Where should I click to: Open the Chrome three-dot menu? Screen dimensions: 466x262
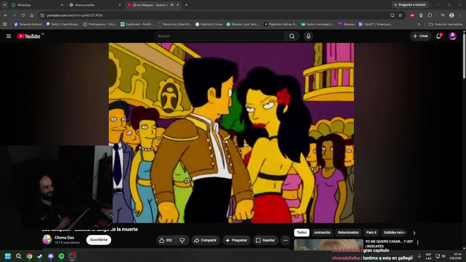coord(461,15)
